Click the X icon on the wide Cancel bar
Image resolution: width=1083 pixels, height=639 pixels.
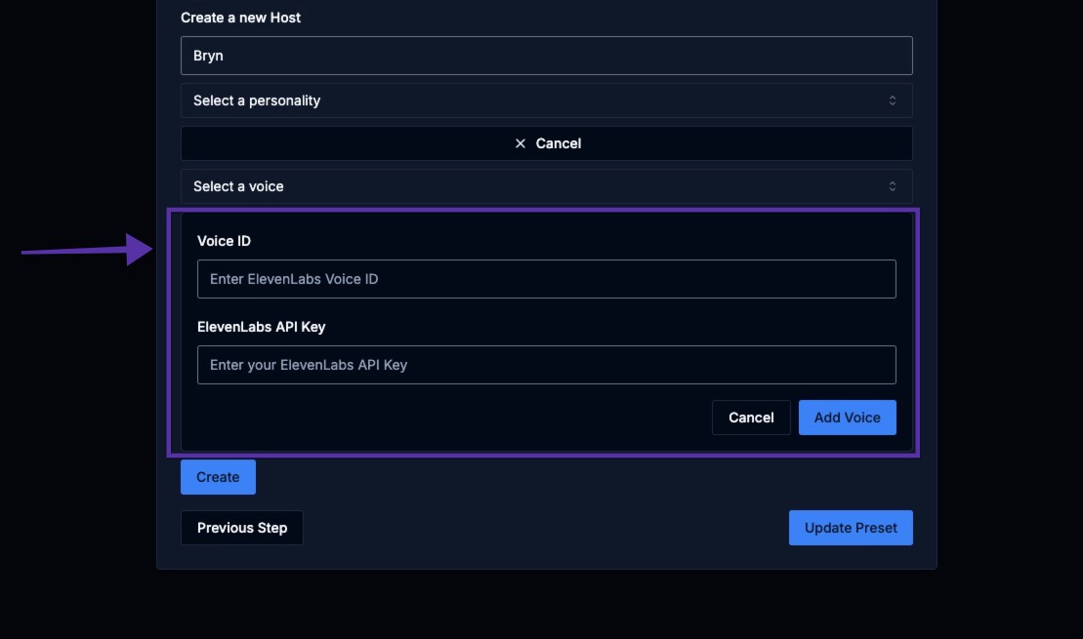[521, 143]
